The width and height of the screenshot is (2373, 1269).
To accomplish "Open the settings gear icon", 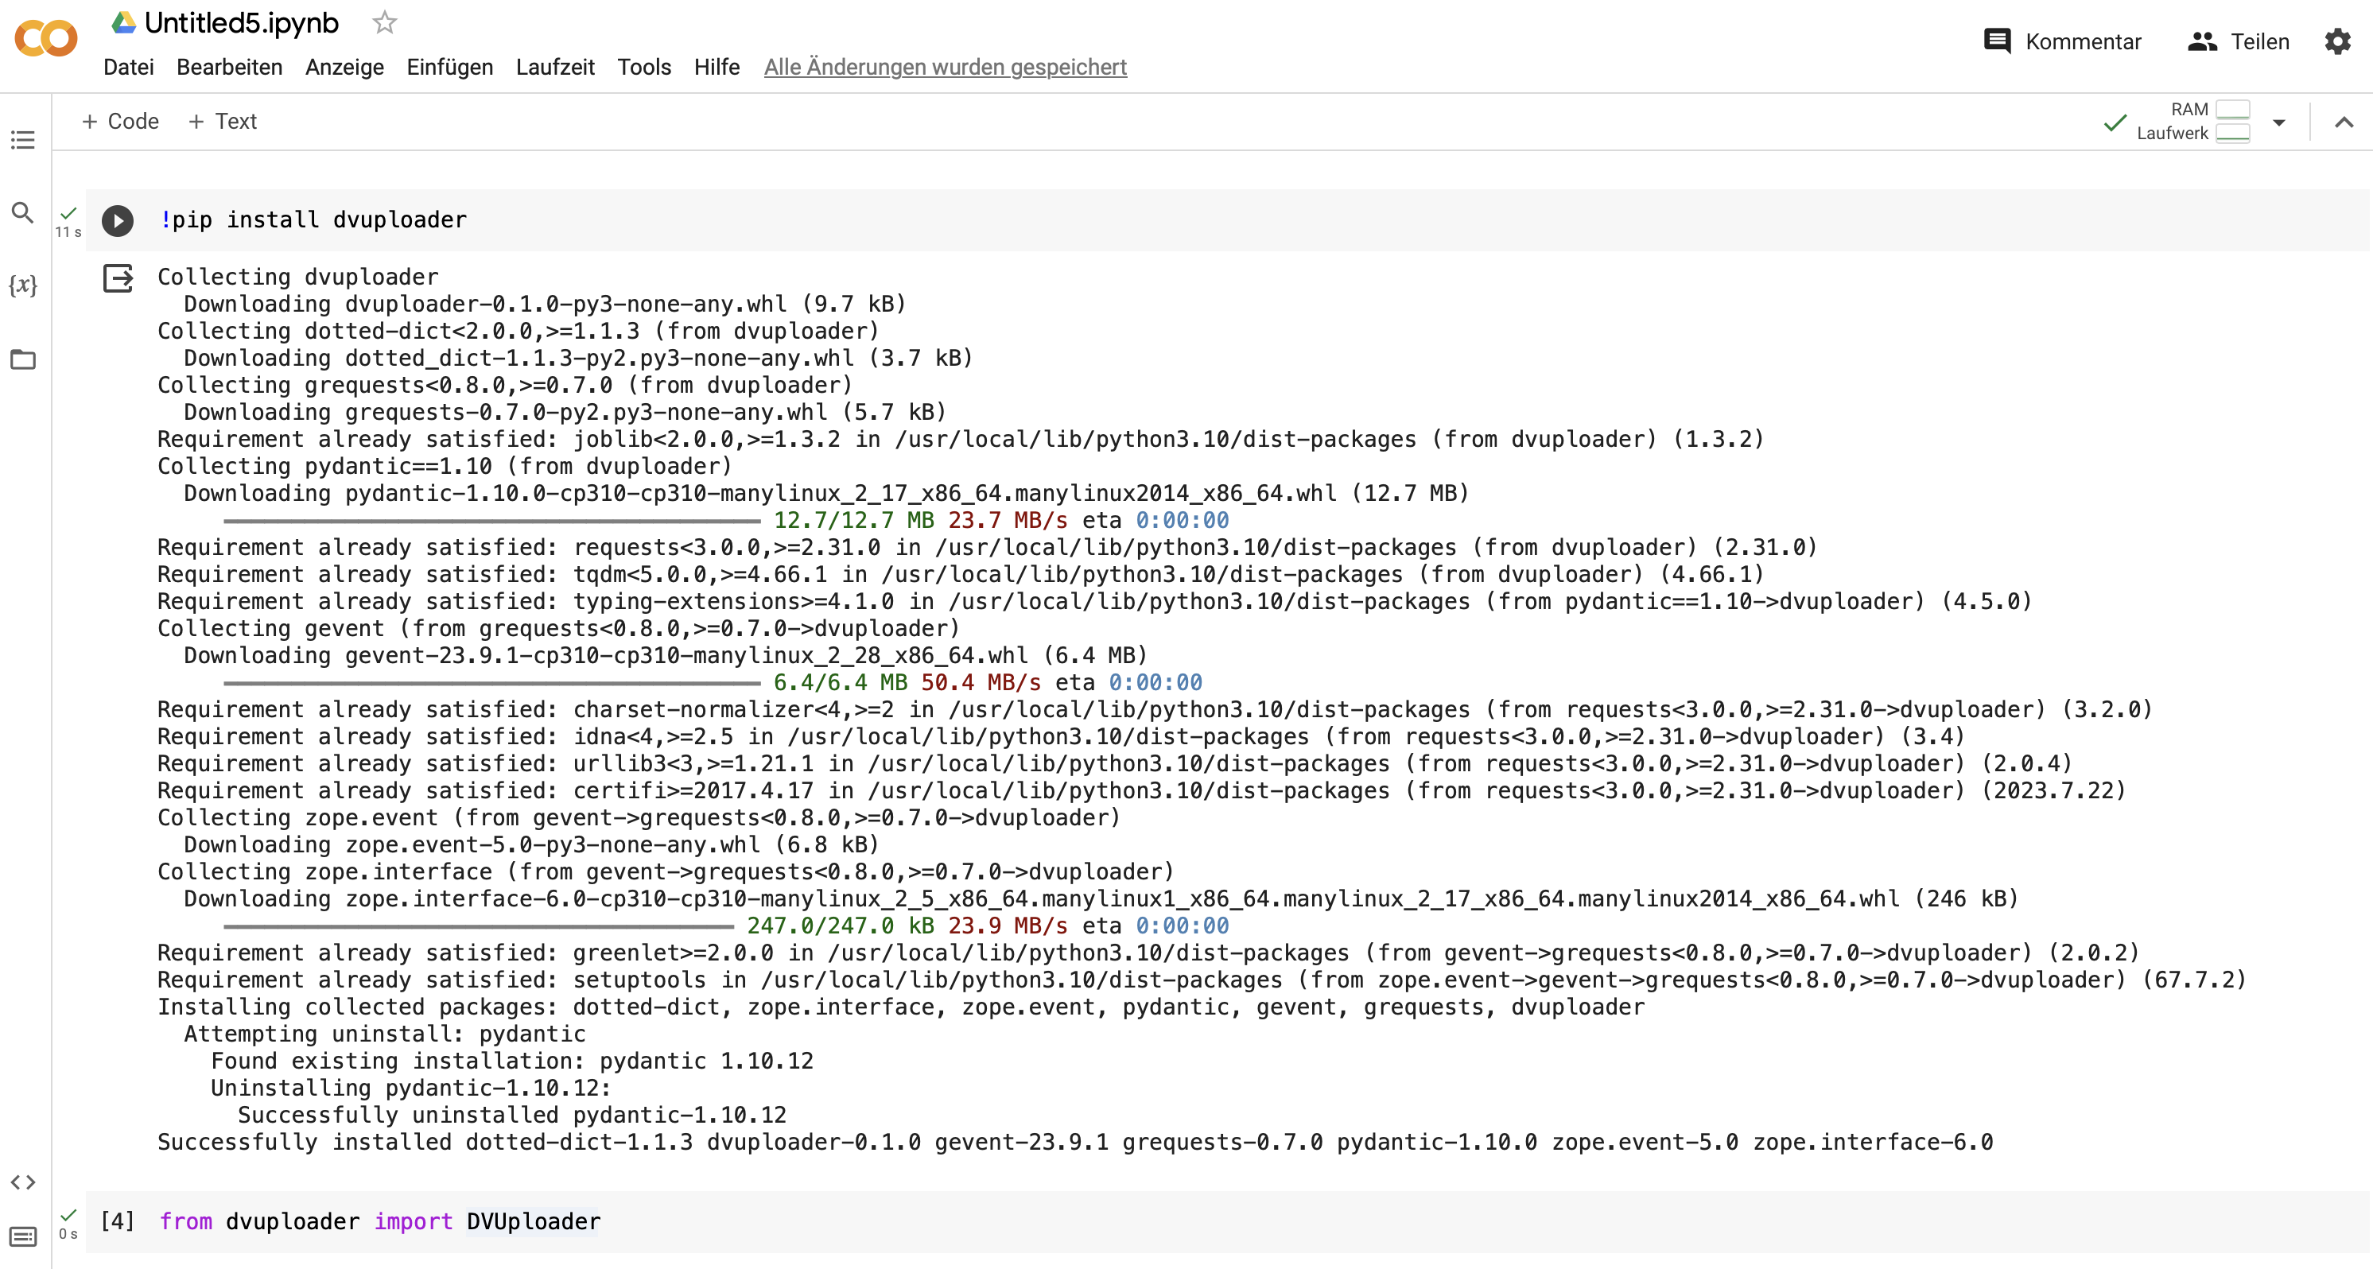I will 2337,41.
